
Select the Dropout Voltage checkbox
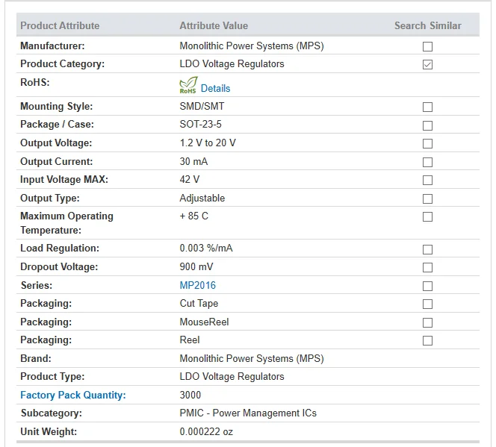427,267
